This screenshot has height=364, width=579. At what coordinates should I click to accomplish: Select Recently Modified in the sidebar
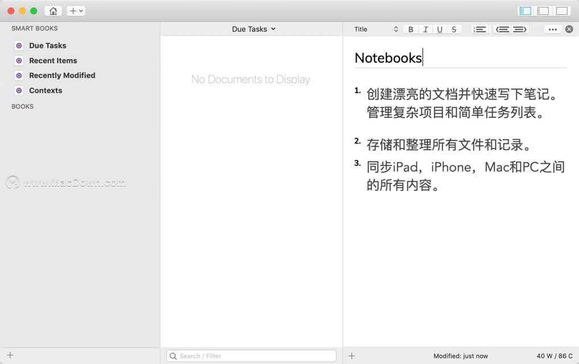(63, 75)
